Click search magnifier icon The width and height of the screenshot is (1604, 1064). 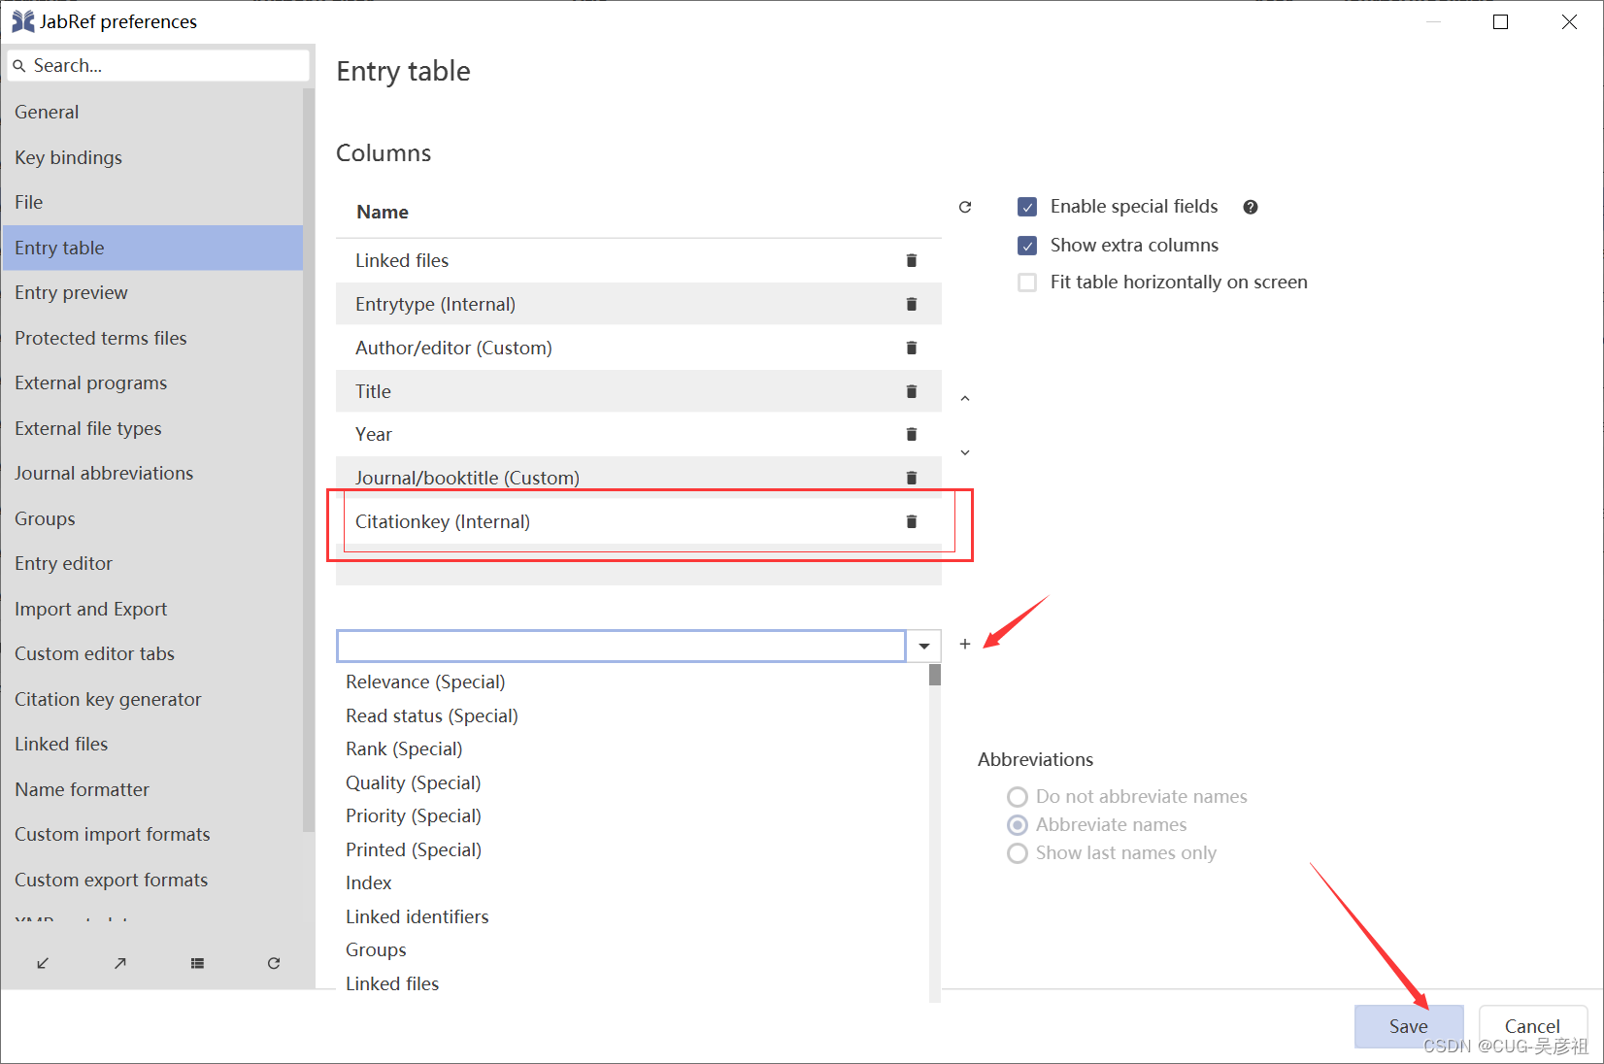19,66
